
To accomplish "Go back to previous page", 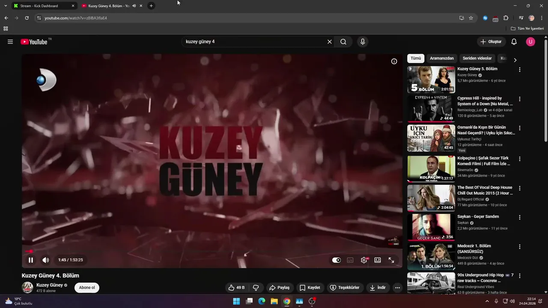I will coord(6,18).
